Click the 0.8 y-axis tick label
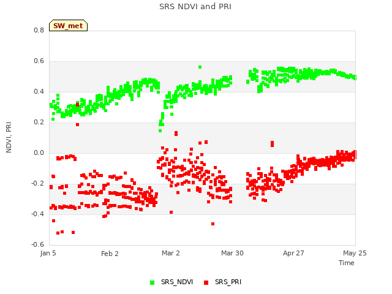Viewport: 392px width, 294px height. click(x=39, y=30)
